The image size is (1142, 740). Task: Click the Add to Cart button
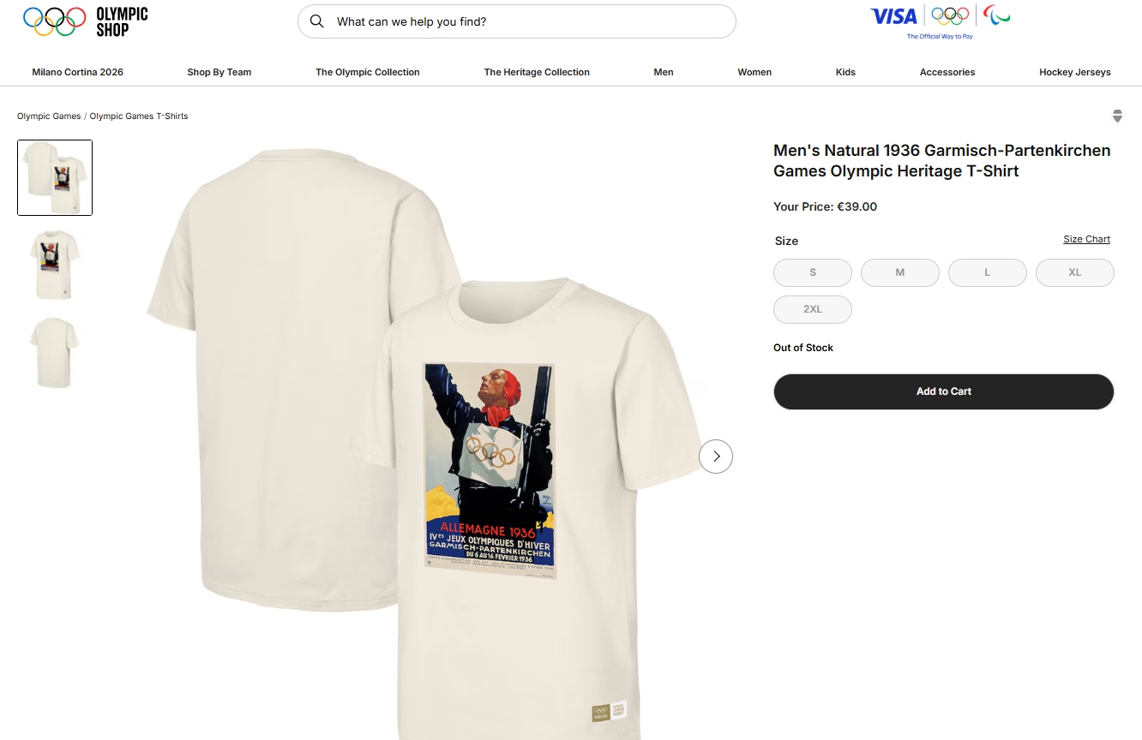pos(944,391)
